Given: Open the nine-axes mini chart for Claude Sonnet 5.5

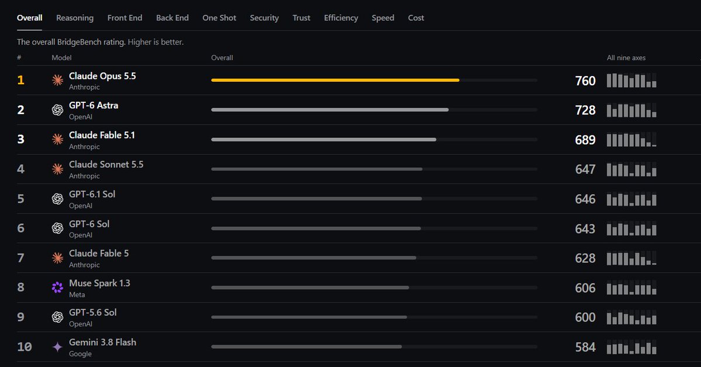Looking at the screenshot, I should [x=631, y=169].
